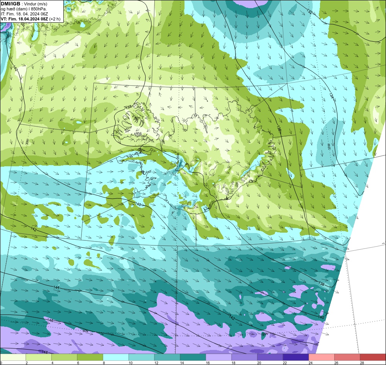
Task: Click the legend tick label '14'
Action: coord(182,363)
